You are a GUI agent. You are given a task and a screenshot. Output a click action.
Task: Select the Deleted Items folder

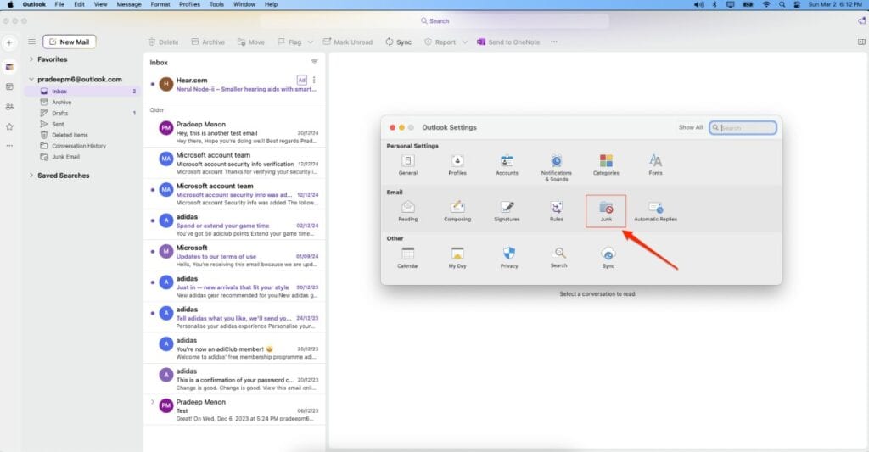[x=83, y=135]
